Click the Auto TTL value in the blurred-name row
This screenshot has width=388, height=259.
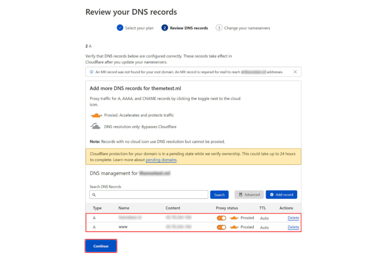(x=264, y=218)
